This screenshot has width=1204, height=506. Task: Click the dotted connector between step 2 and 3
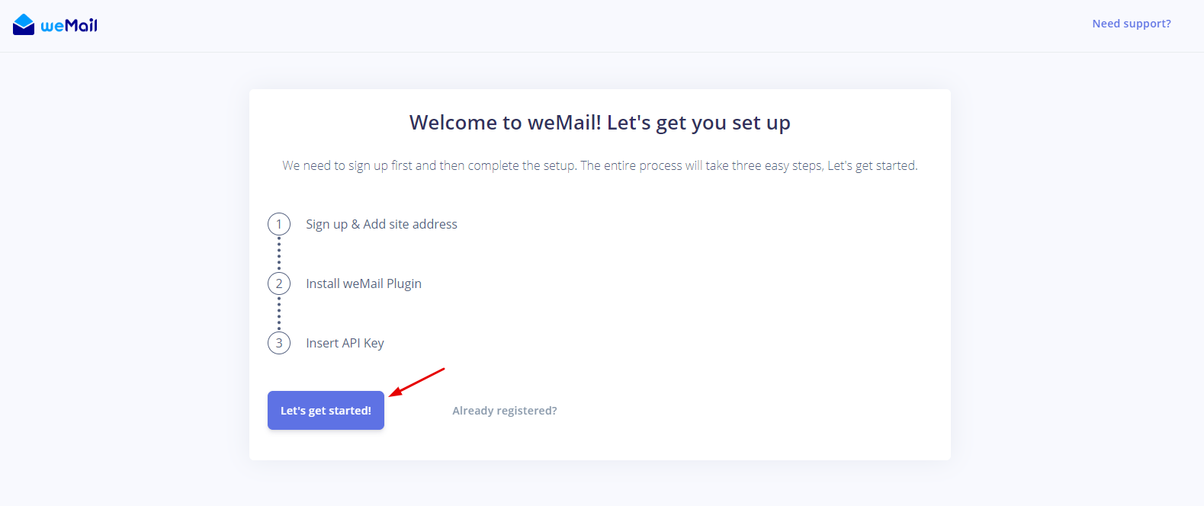click(279, 312)
